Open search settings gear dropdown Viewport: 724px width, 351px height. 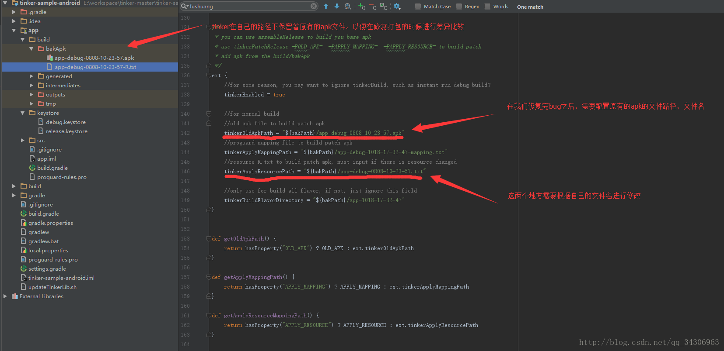(397, 6)
